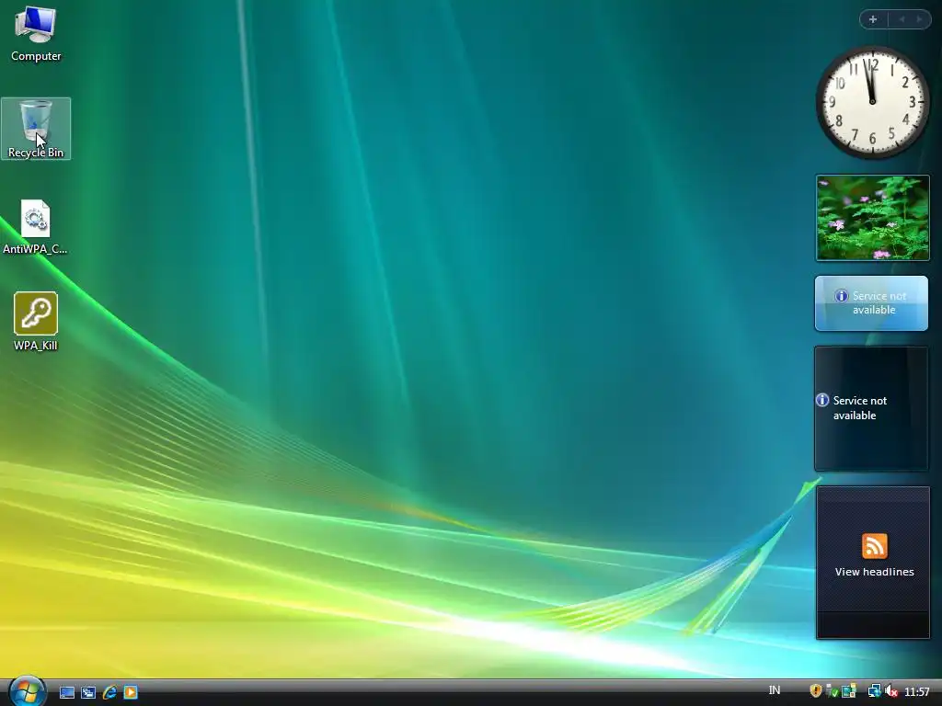Viewport: 942px width, 706px height.
Task: Launch Windows Media Player from Quick Launch
Action: [131, 692]
